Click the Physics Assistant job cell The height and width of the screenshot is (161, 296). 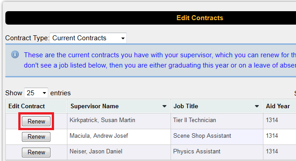click(217, 153)
